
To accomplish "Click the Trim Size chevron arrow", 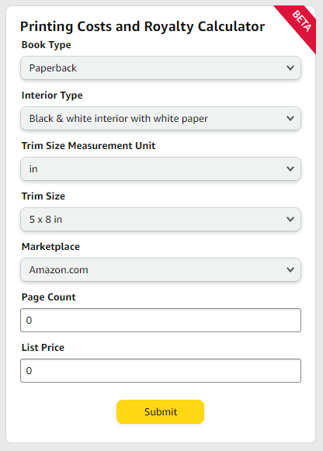I will pyautogui.click(x=290, y=219).
